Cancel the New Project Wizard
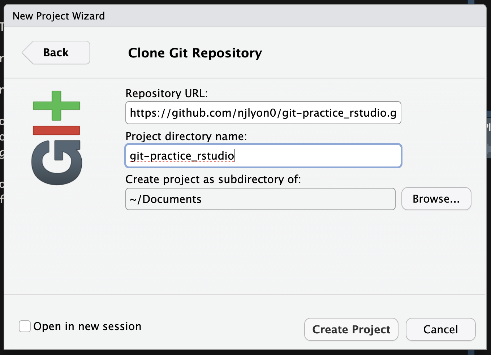491x355 pixels. click(x=440, y=329)
